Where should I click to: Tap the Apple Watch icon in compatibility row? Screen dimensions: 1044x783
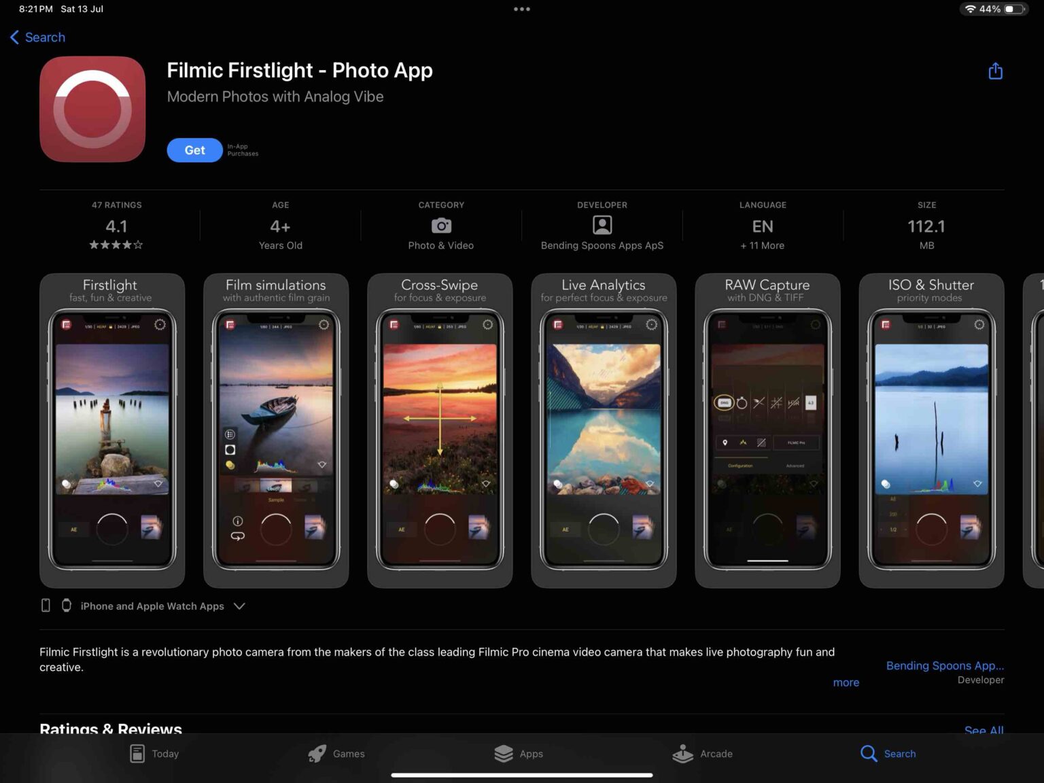point(66,605)
